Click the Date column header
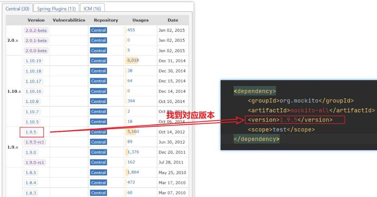The height and width of the screenshot is (197, 377). 173,20
